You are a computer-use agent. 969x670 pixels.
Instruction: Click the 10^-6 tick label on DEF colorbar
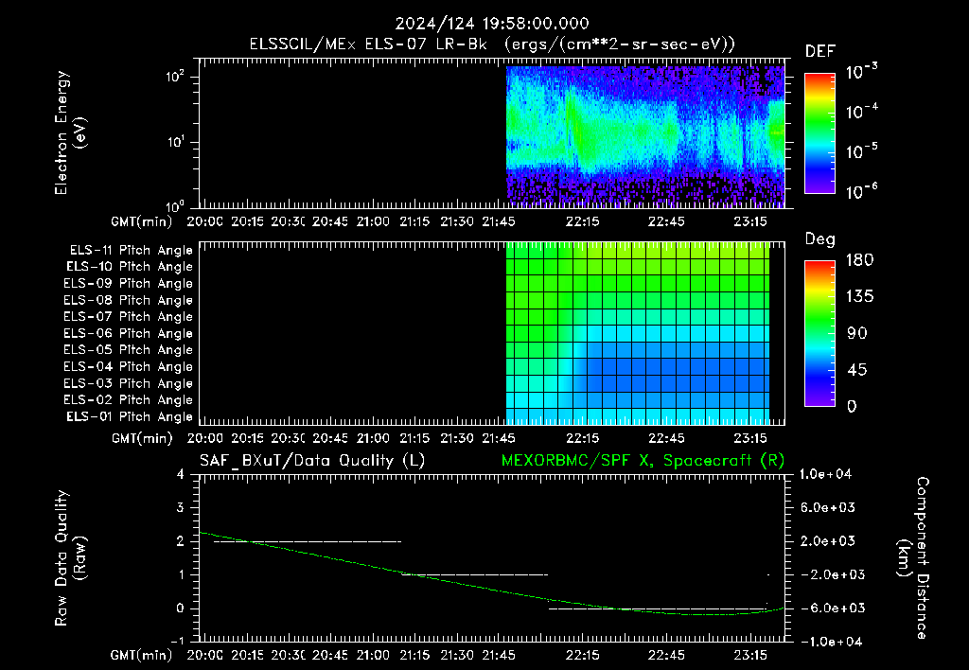pyautogui.click(x=861, y=191)
